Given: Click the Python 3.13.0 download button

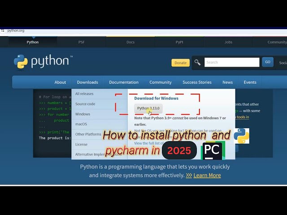Looking at the screenshot, I should pyautogui.click(x=148, y=108).
